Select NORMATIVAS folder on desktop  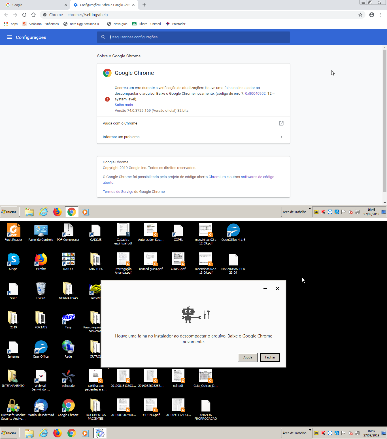coord(68,291)
